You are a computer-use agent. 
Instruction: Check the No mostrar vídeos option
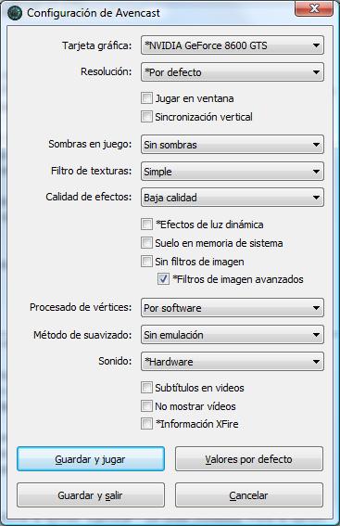click(146, 406)
